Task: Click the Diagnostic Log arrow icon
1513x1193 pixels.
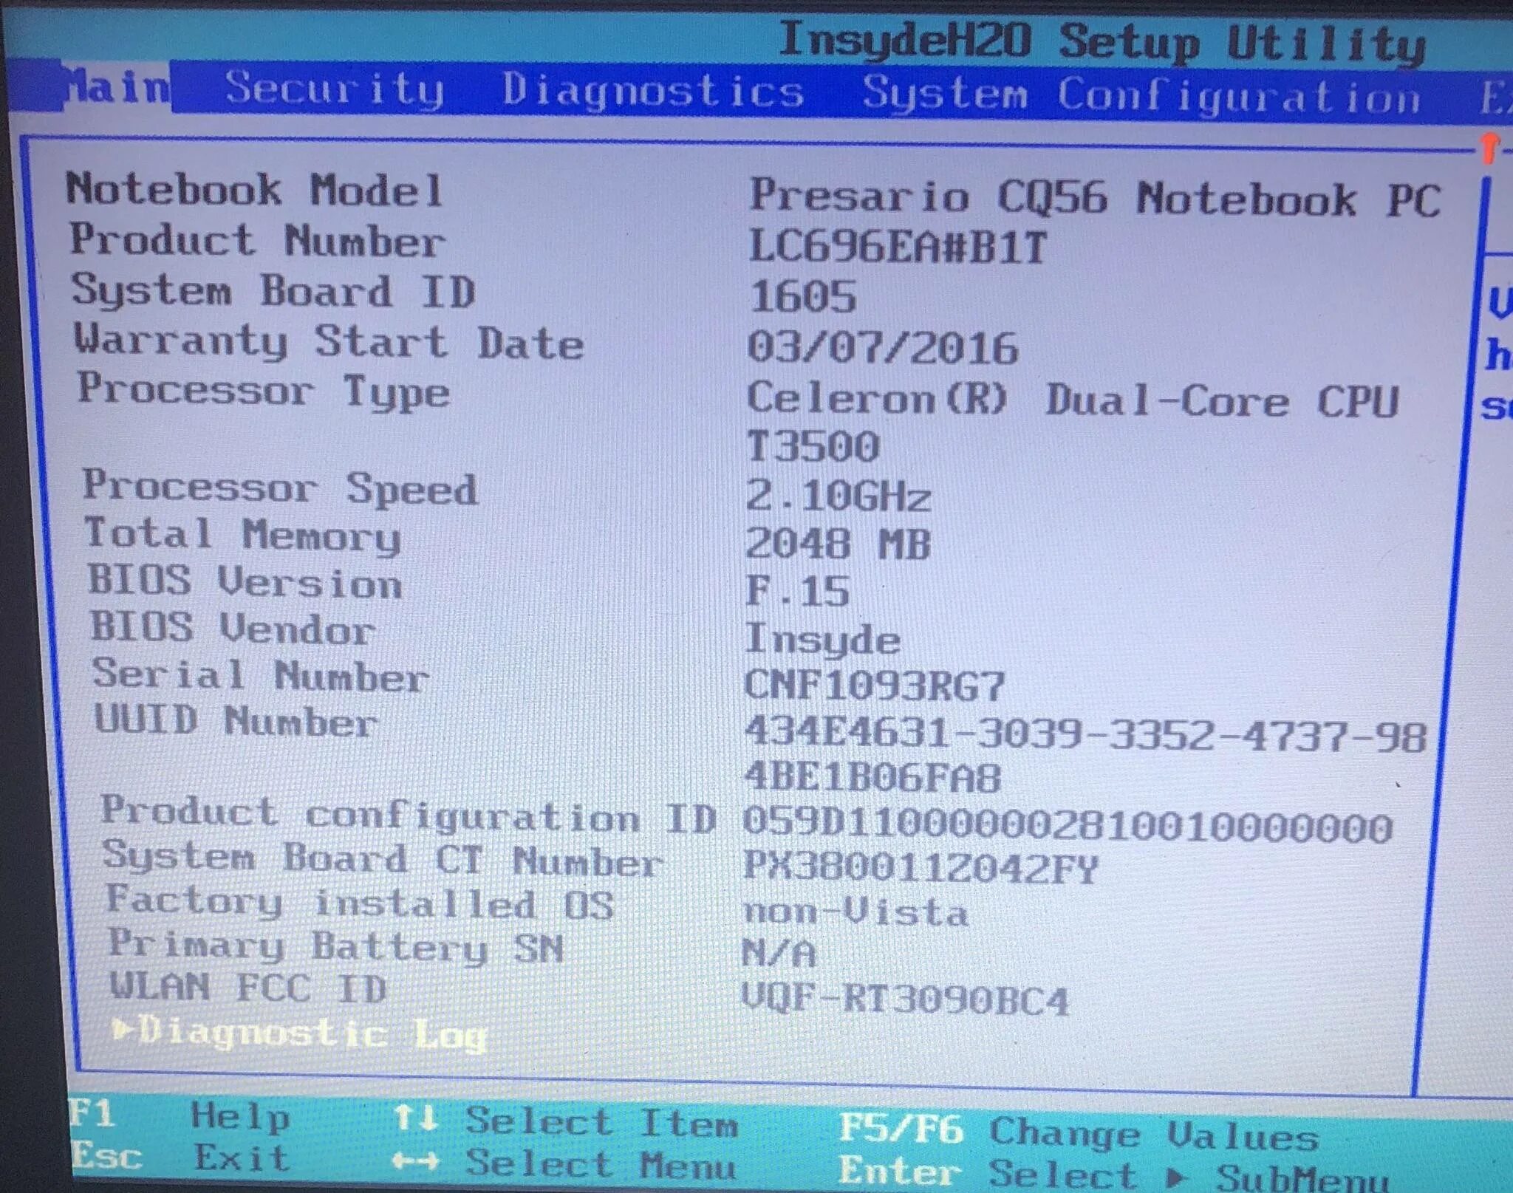Action: (x=123, y=1028)
